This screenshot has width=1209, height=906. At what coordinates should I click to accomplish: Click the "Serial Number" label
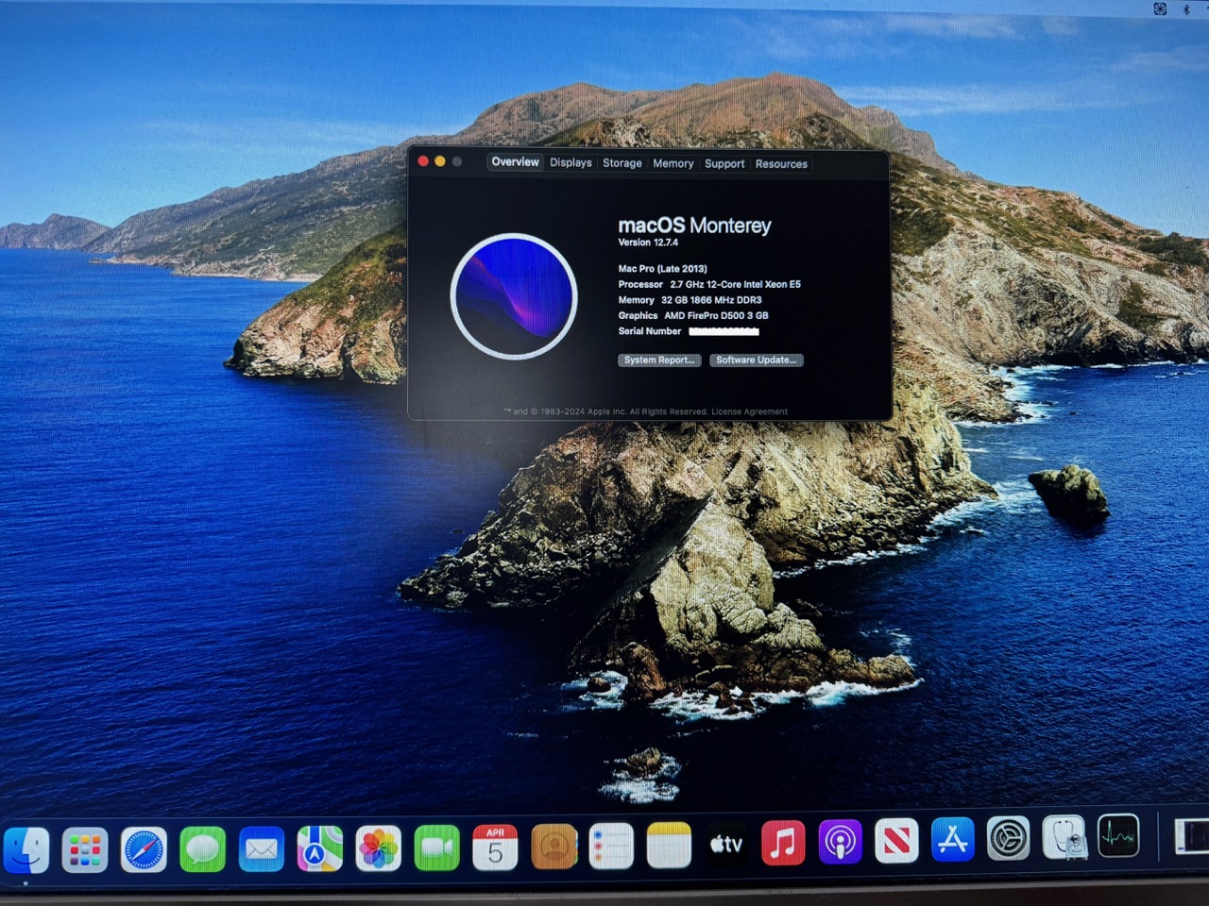(x=650, y=331)
